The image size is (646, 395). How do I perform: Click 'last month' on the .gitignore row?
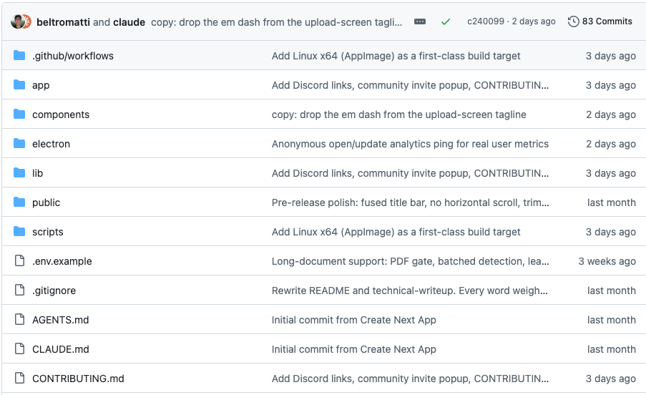click(612, 291)
